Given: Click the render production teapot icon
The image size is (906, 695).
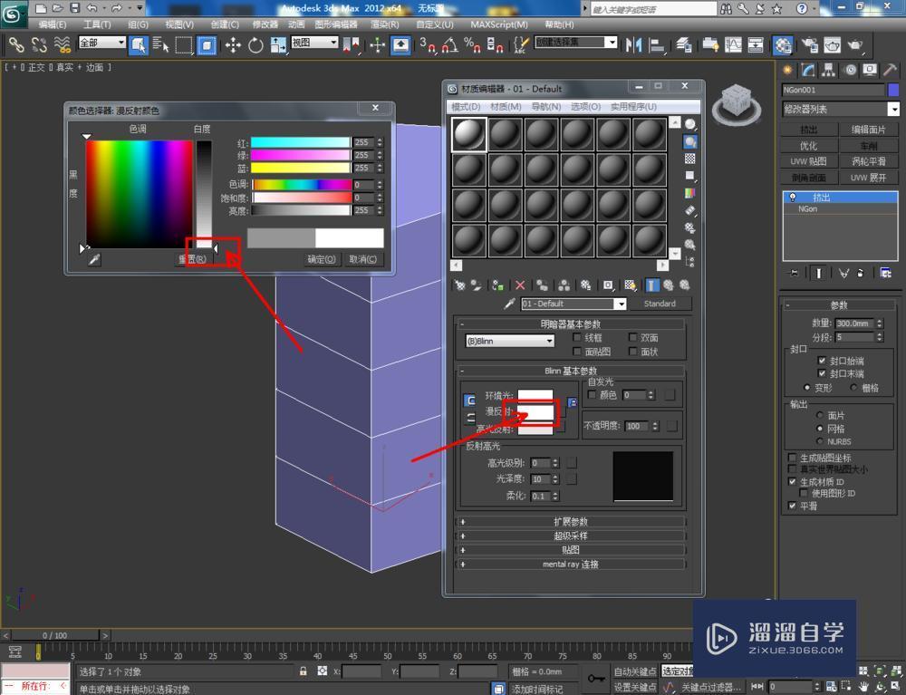Looking at the screenshot, I should coord(855,44).
